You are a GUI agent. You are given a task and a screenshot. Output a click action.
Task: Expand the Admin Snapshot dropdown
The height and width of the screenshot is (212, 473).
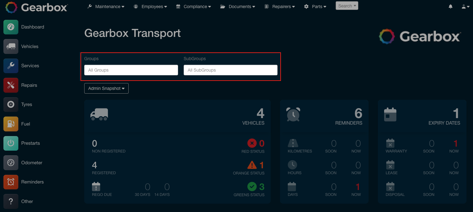tap(106, 88)
